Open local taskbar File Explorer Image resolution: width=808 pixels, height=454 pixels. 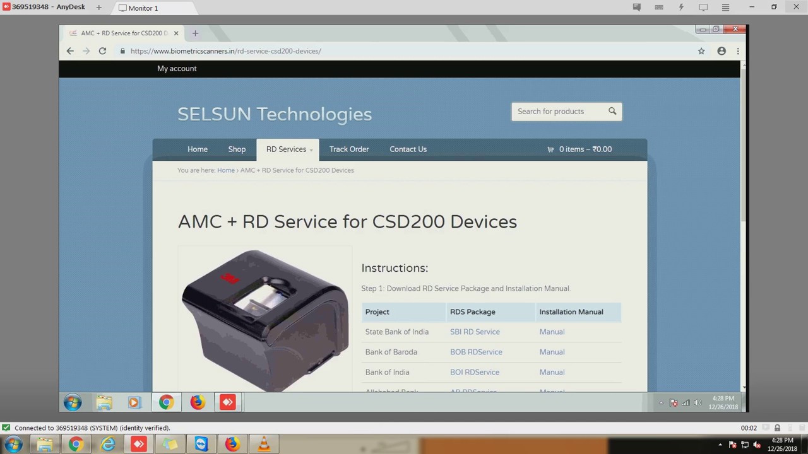pos(45,445)
